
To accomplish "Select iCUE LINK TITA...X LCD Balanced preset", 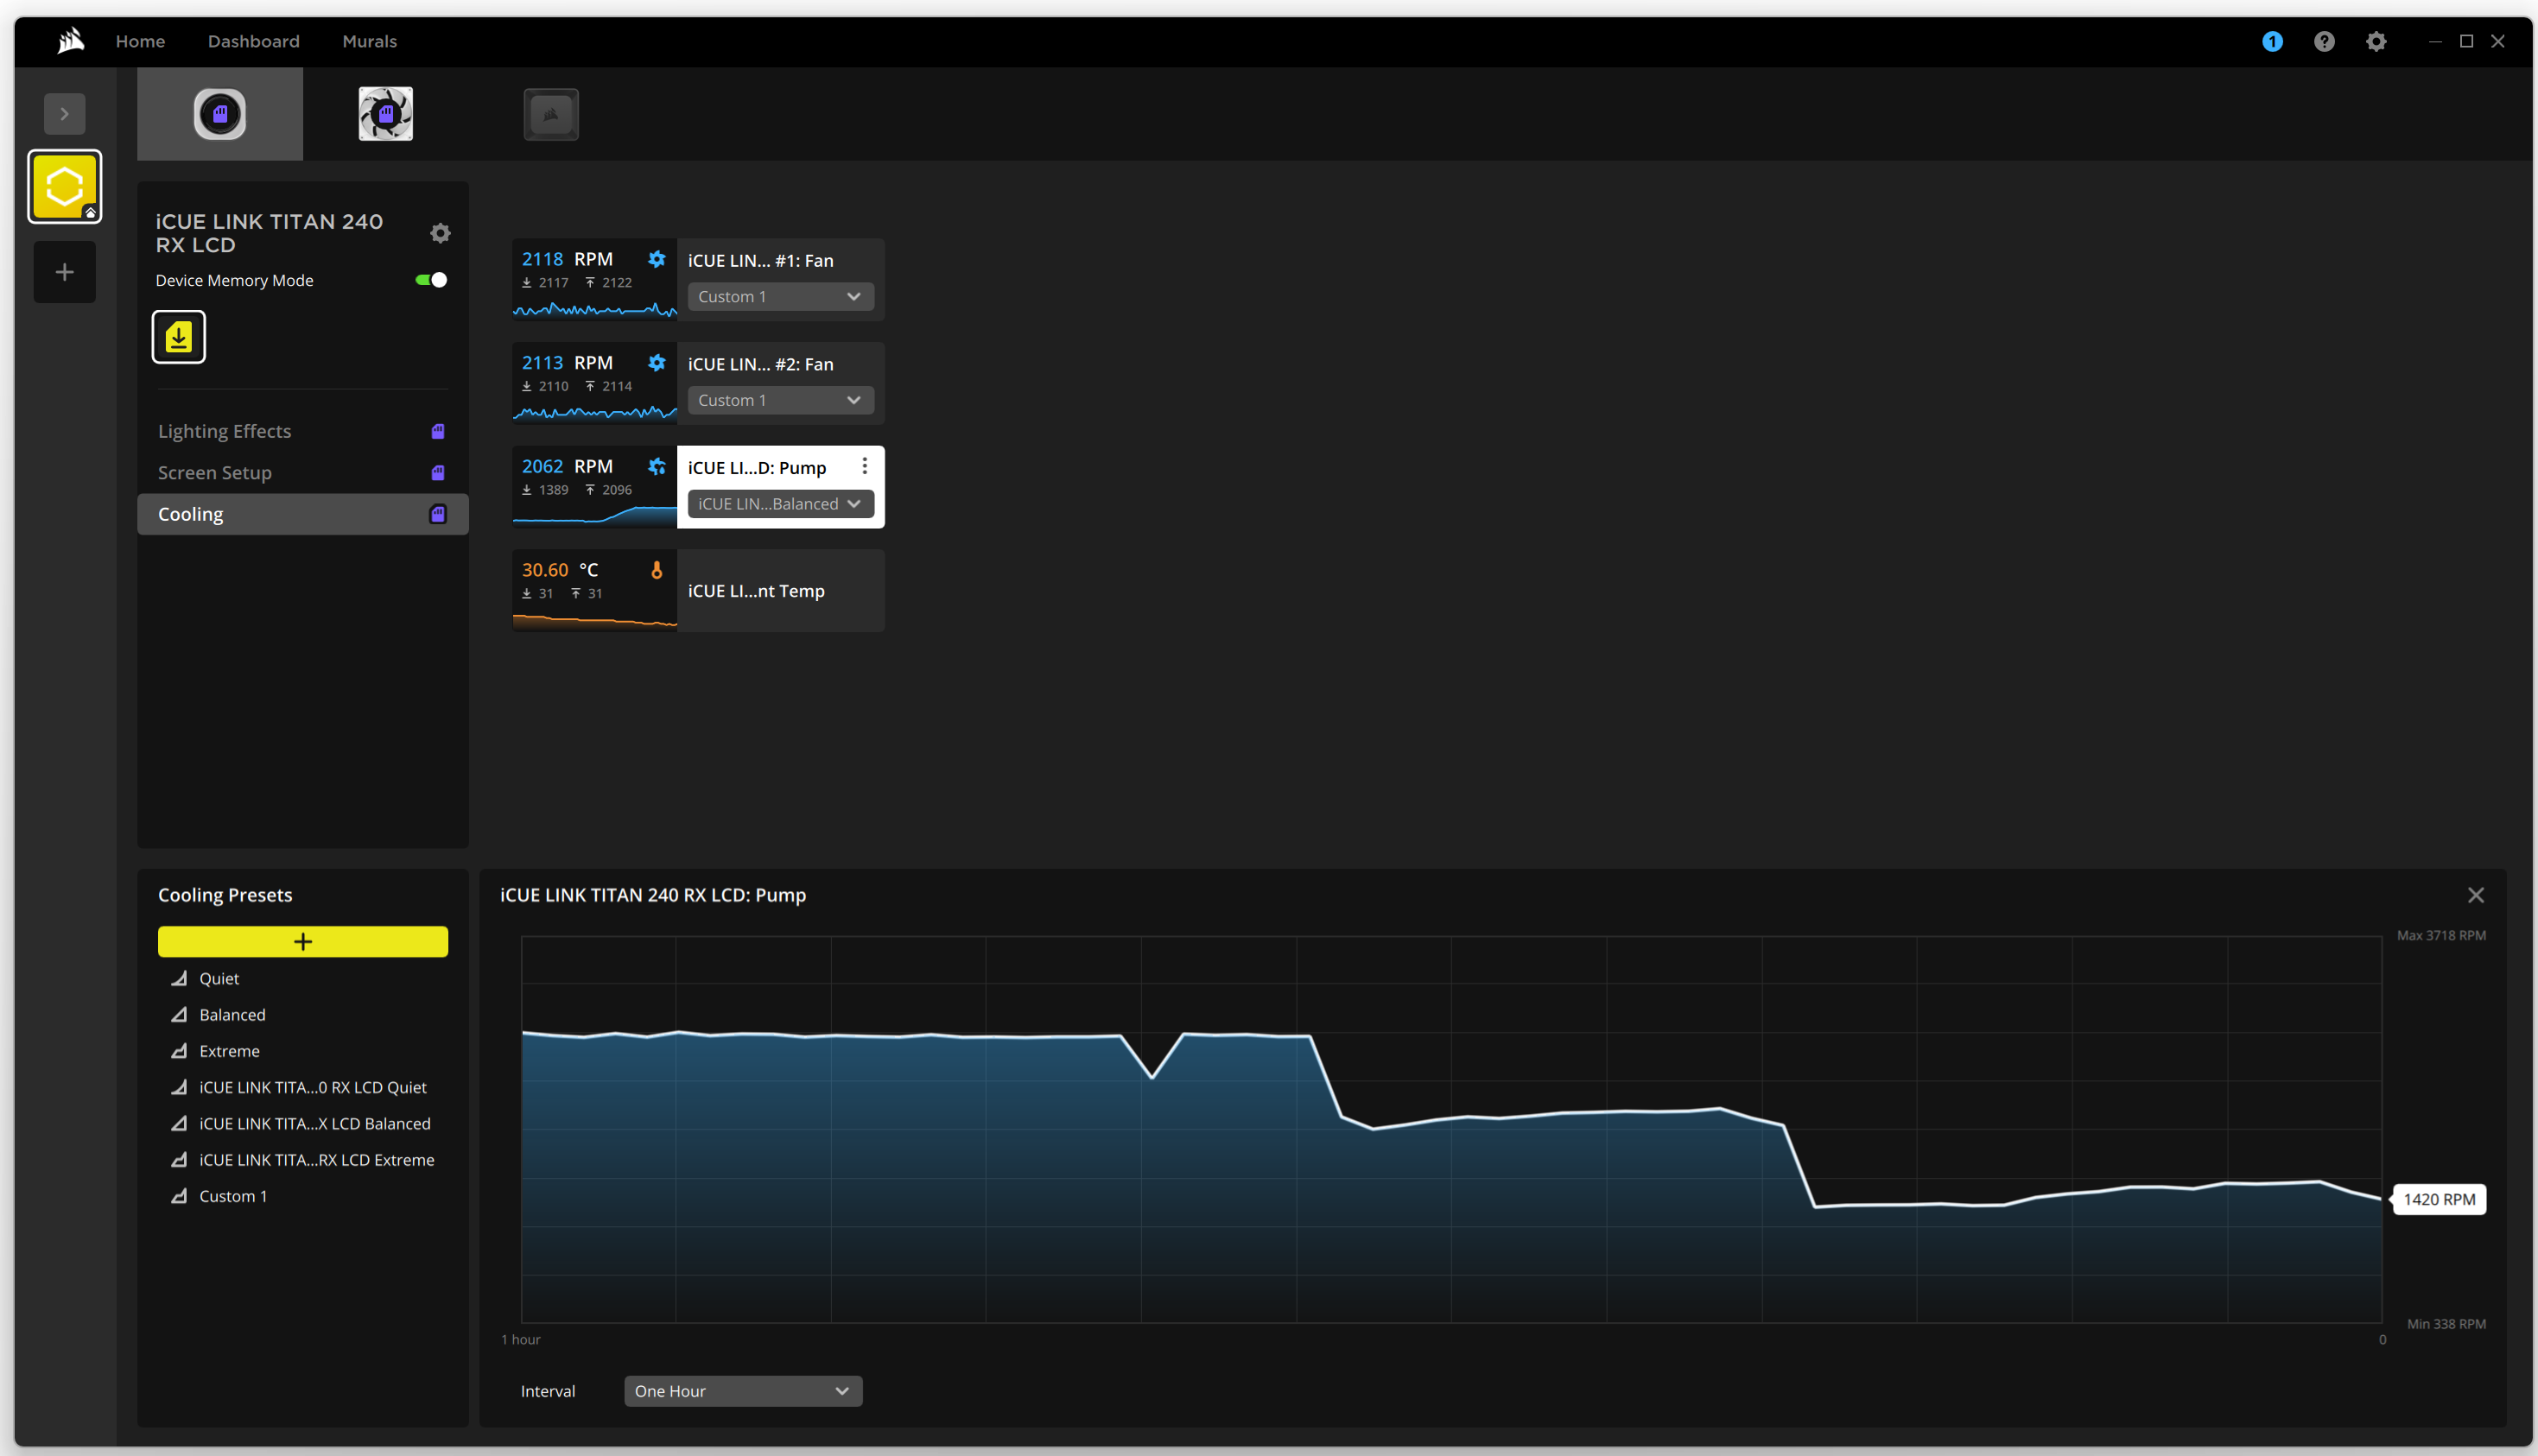I will tap(315, 1124).
